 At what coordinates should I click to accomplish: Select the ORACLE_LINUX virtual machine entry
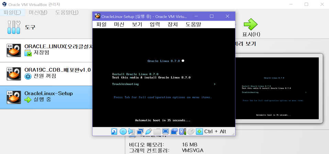(46, 50)
